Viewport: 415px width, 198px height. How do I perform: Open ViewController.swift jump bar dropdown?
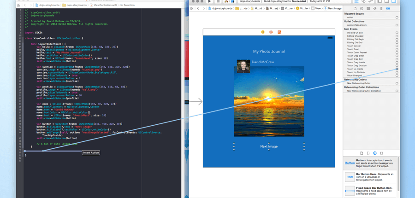104,5
